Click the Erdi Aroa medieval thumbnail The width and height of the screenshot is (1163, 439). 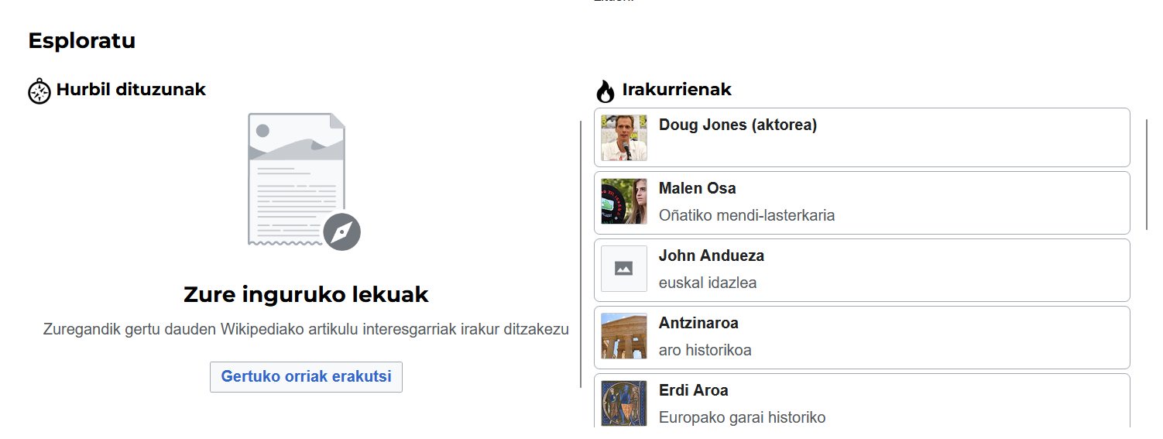pos(623,403)
